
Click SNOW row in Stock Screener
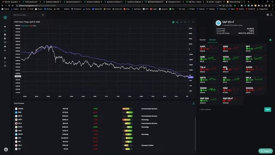[x=104, y=134]
